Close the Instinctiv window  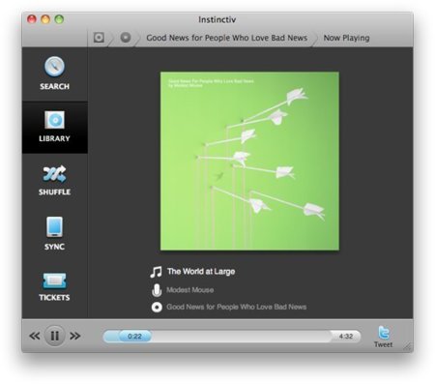point(32,19)
